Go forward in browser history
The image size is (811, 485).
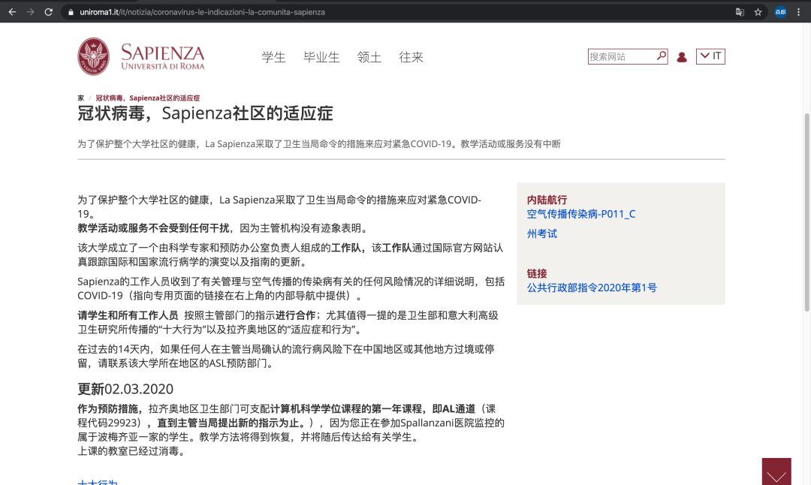coord(30,12)
